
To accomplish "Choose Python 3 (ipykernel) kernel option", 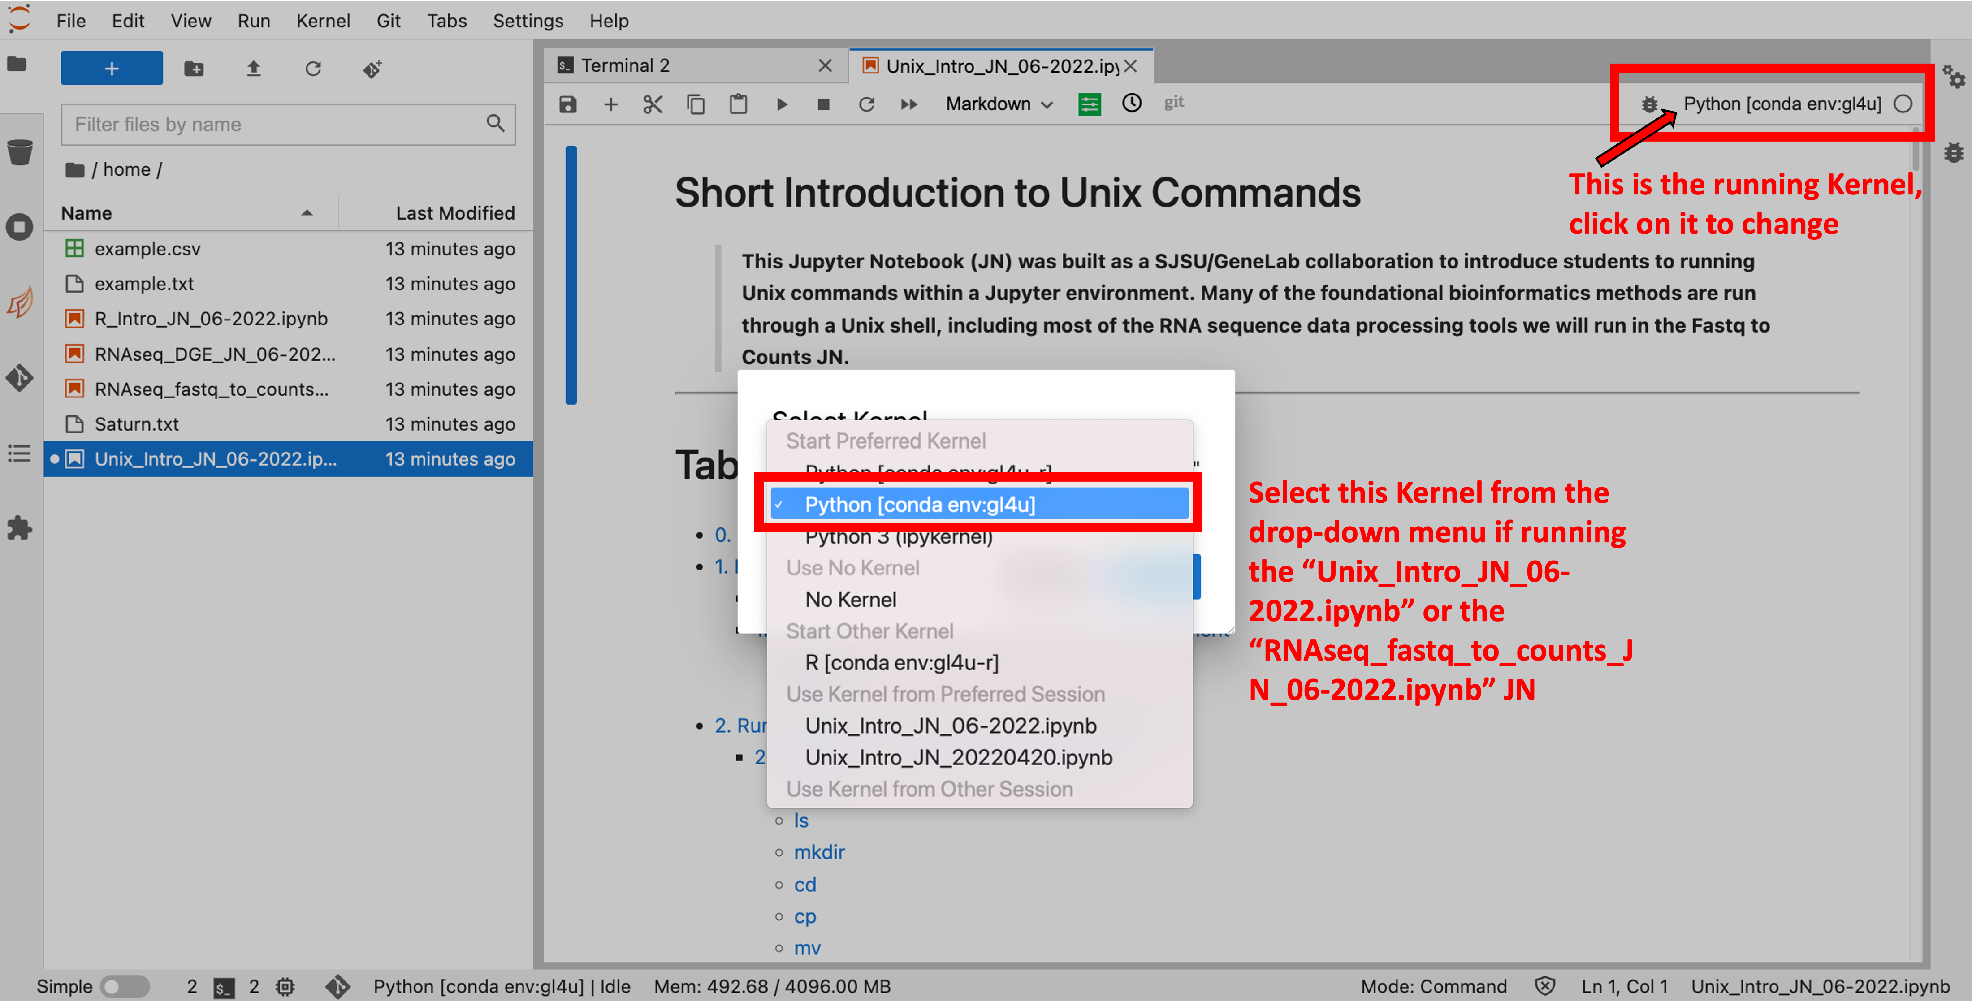I will pyautogui.click(x=979, y=536).
